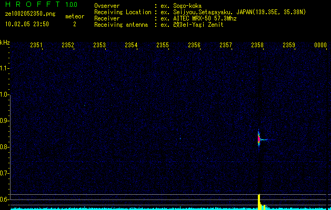Click the HROFFT title text
This screenshot has height=210, width=331.
click(x=28, y=5)
